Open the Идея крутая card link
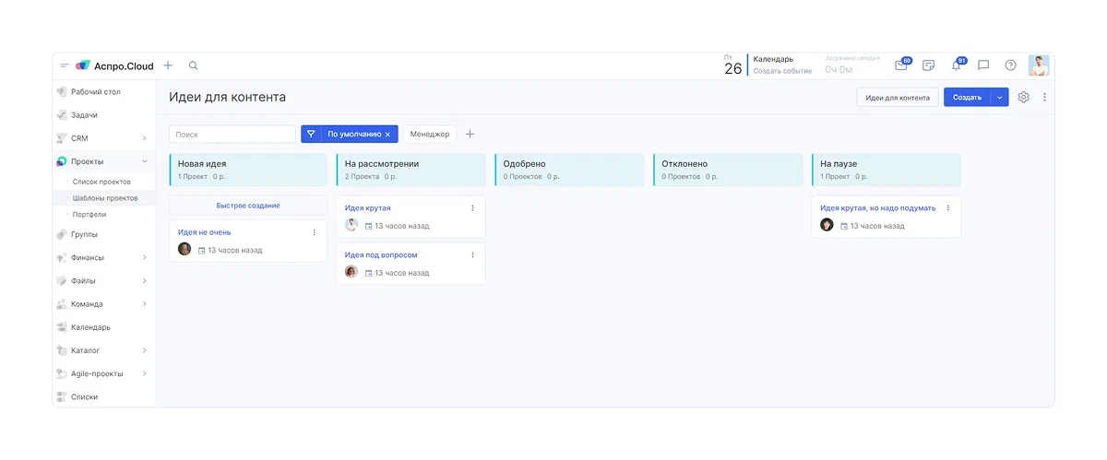Viewport: 1107px width, 460px height. click(367, 208)
